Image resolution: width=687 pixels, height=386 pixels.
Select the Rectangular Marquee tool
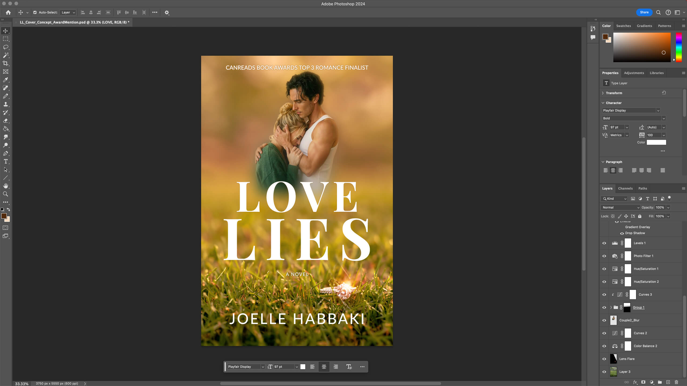pos(5,39)
